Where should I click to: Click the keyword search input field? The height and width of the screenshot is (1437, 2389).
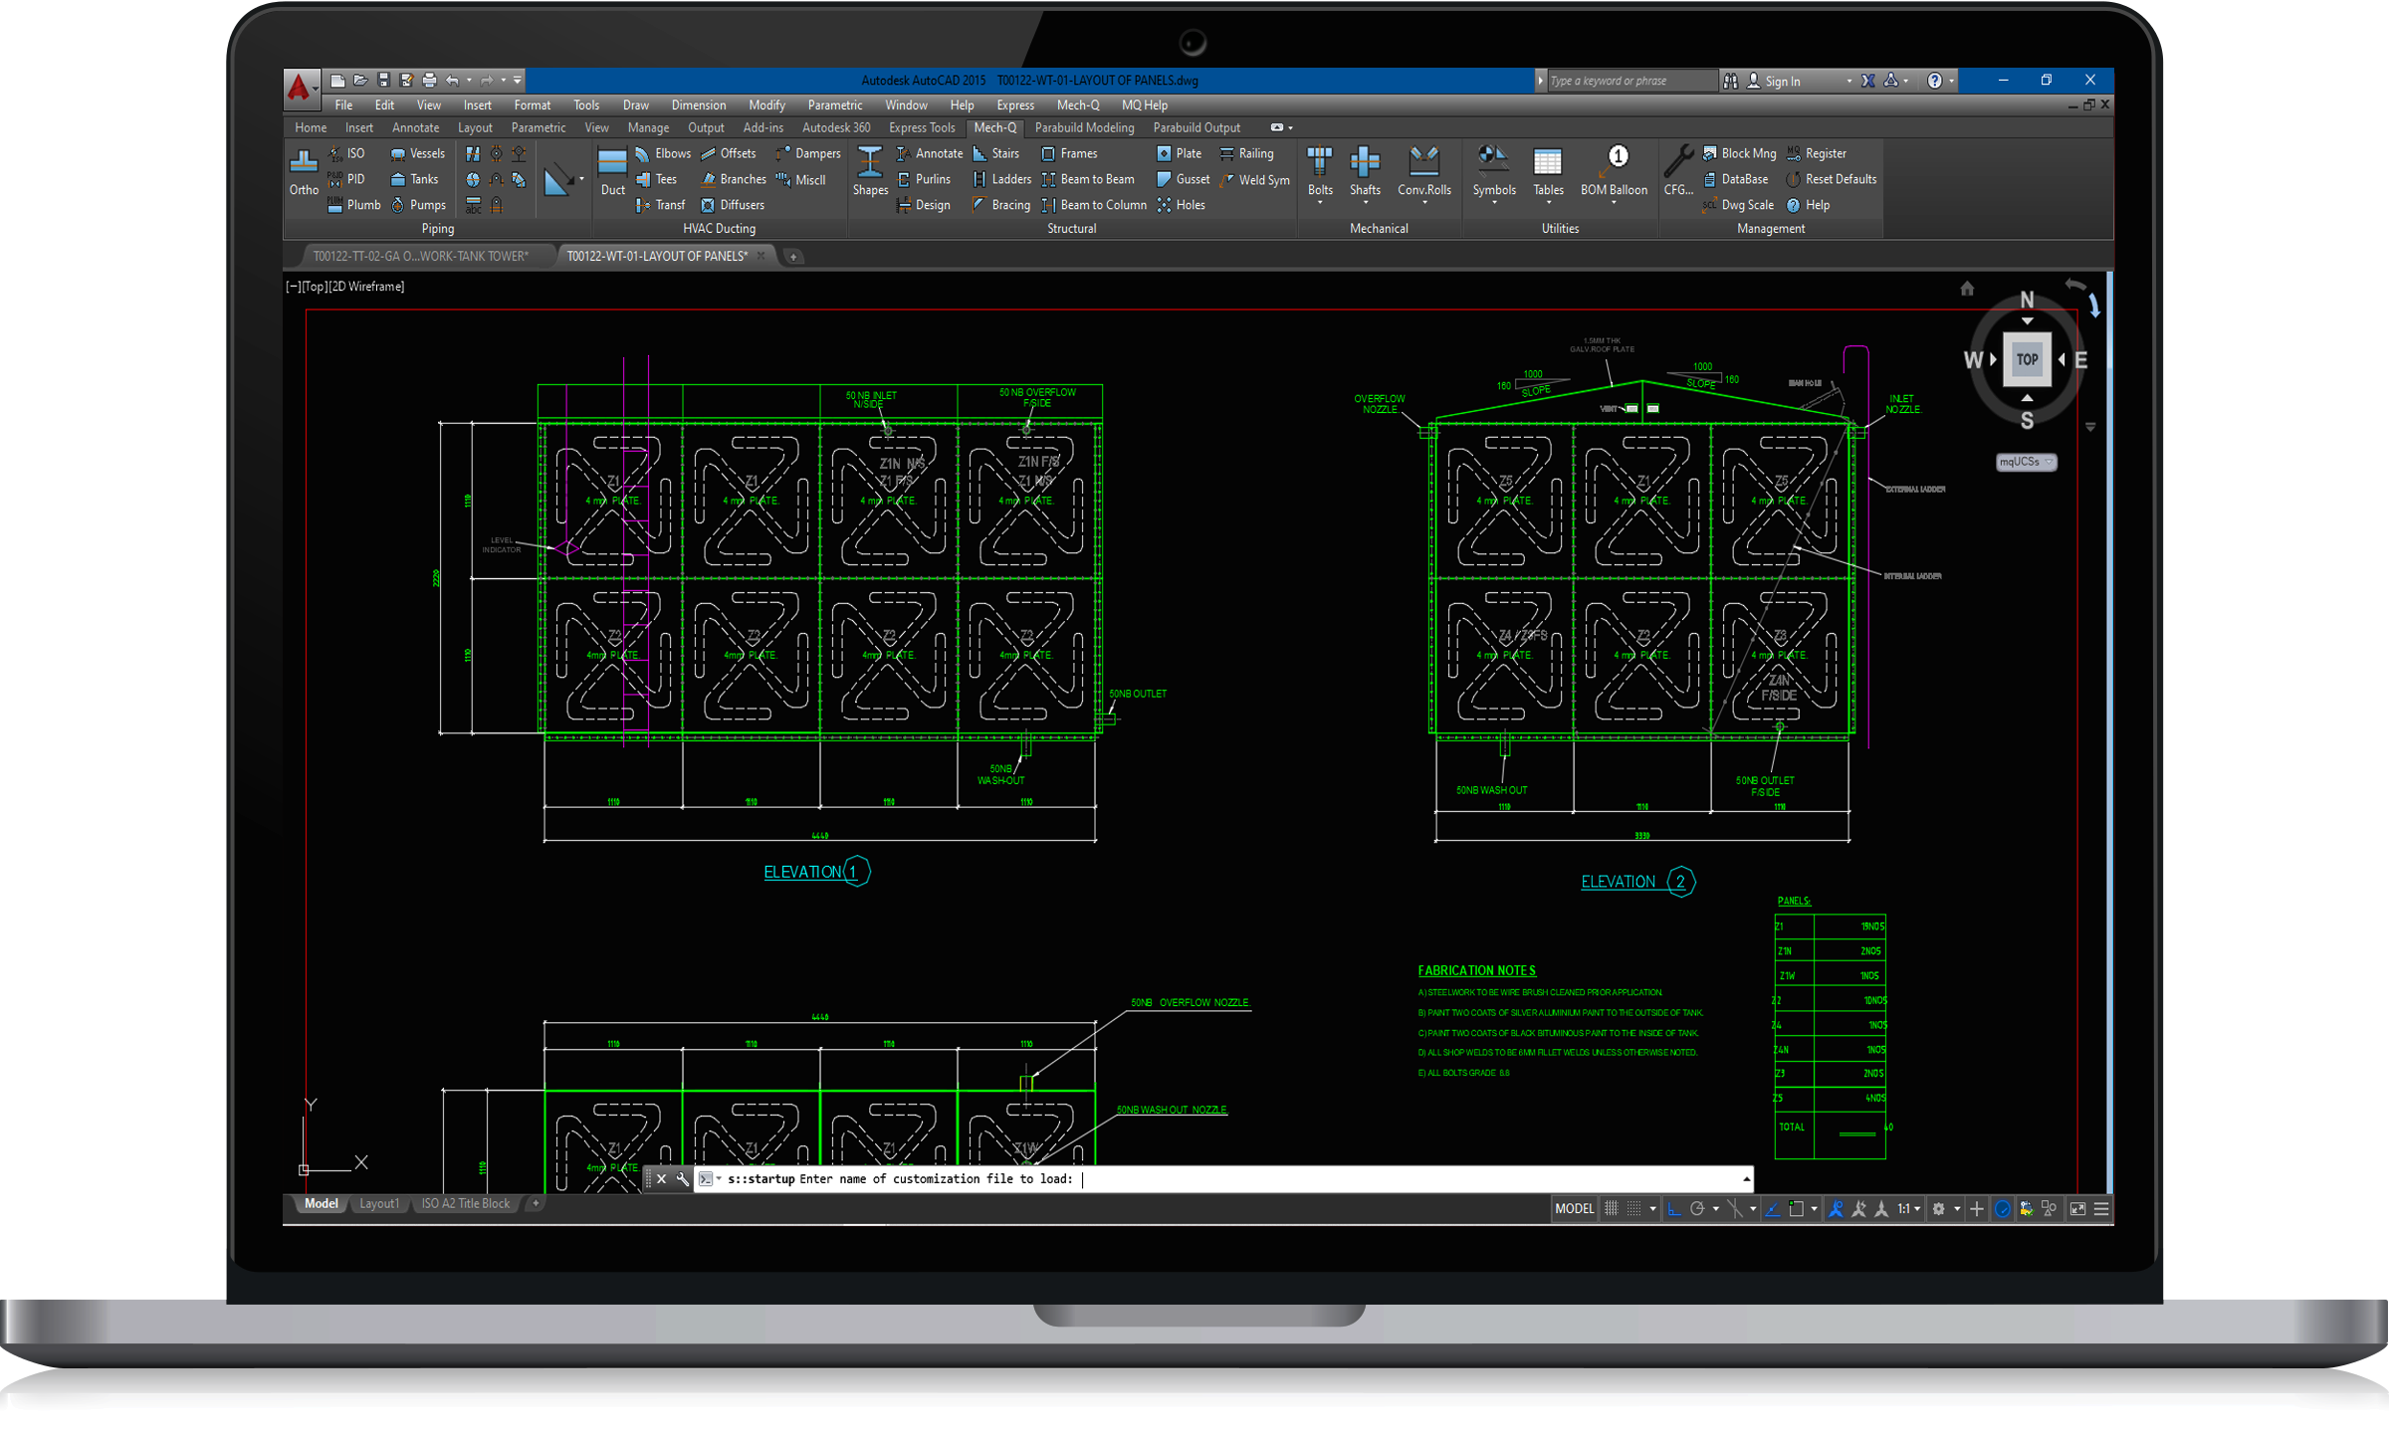pos(1630,82)
